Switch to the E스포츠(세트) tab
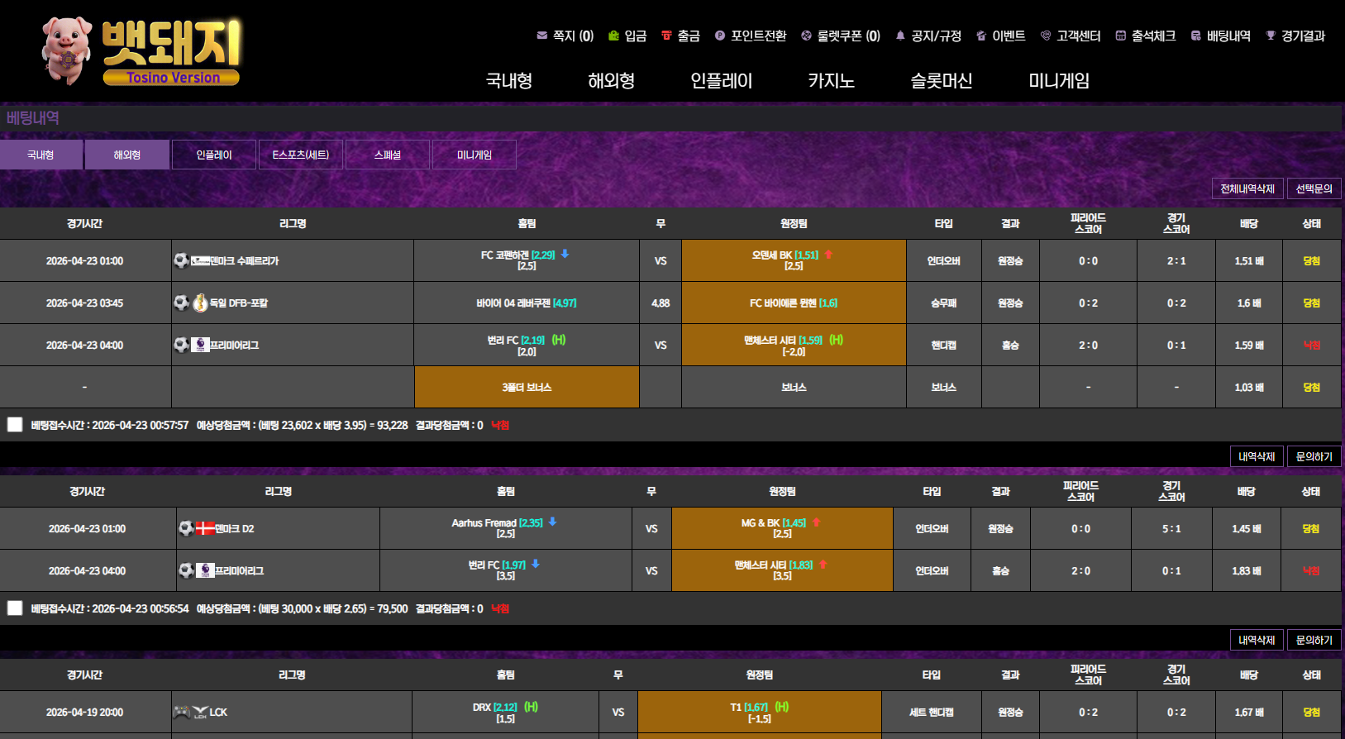Viewport: 1345px width, 739px height. 301,155
